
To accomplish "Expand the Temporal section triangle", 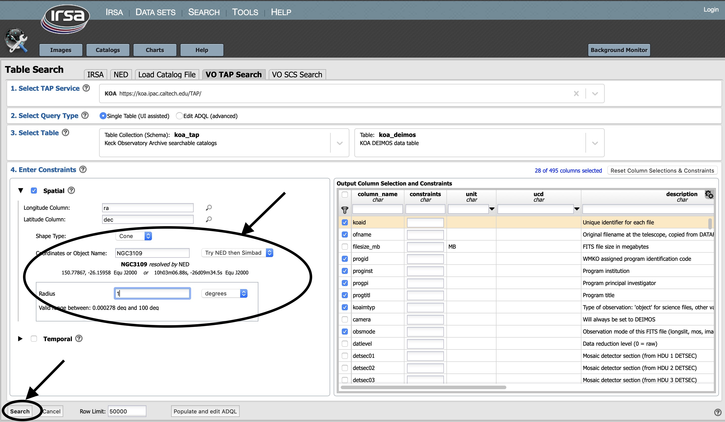I will tap(20, 339).
